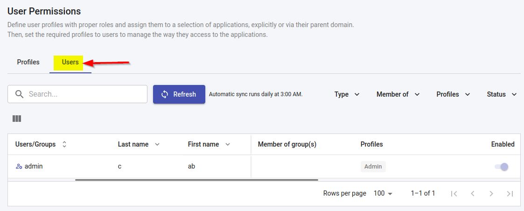Open the Rows per page 100 dropdown
Viewport: 524px width, 211px height.
[x=383, y=193]
